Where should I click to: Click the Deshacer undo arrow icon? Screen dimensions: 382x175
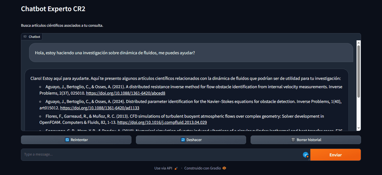click(x=183, y=140)
